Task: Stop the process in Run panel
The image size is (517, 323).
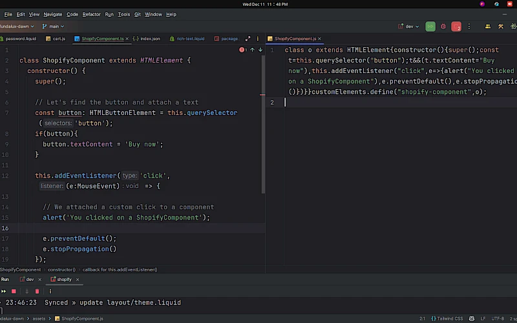Action: [14, 291]
